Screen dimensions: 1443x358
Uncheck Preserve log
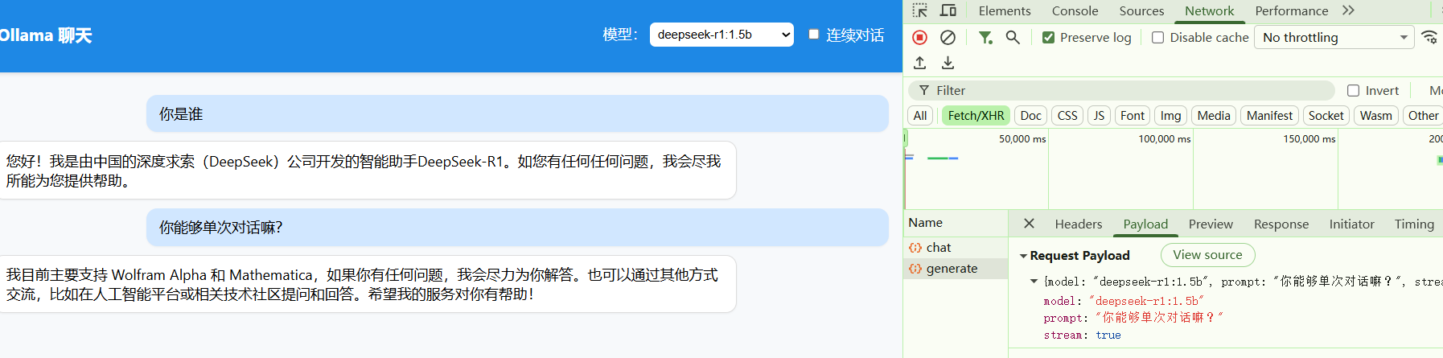point(1048,37)
